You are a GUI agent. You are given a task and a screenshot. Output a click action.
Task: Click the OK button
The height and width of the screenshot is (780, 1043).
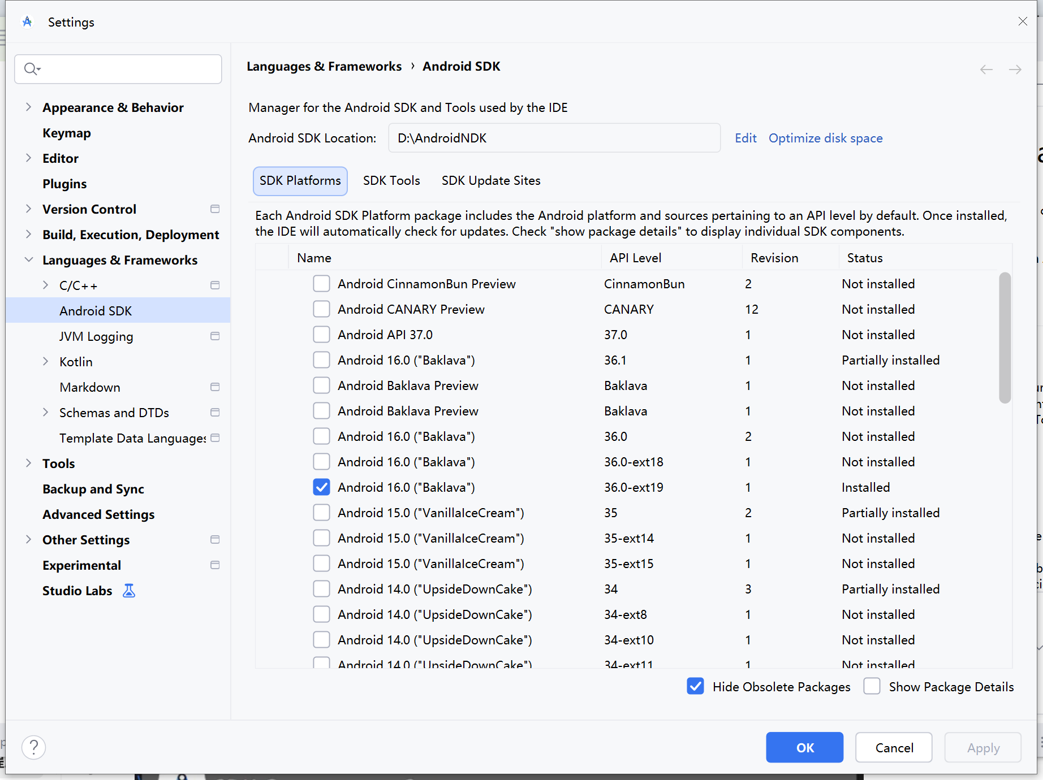(x=804, y=747)
